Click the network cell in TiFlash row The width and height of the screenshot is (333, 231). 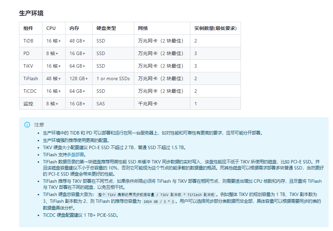click(x=162, y=78)
